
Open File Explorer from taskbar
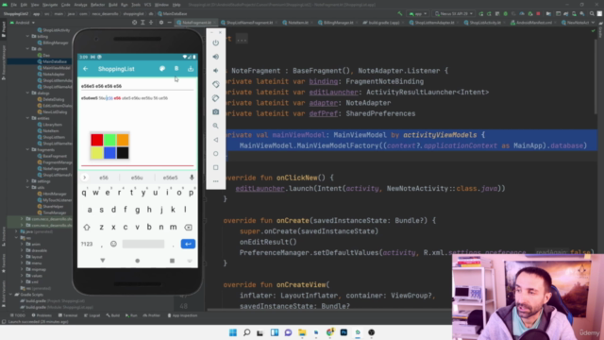pyautogui.click(x=302, y=332)
